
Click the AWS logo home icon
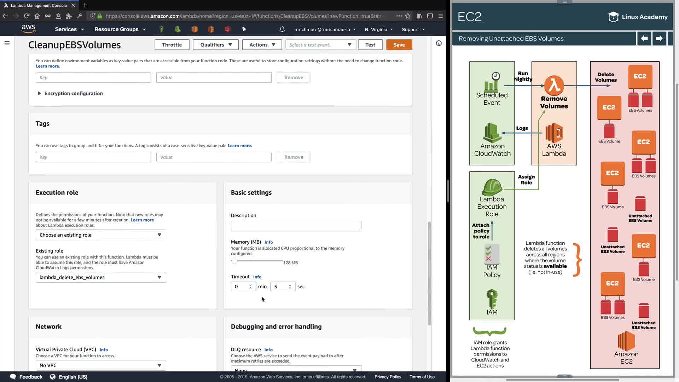(28, 29)
